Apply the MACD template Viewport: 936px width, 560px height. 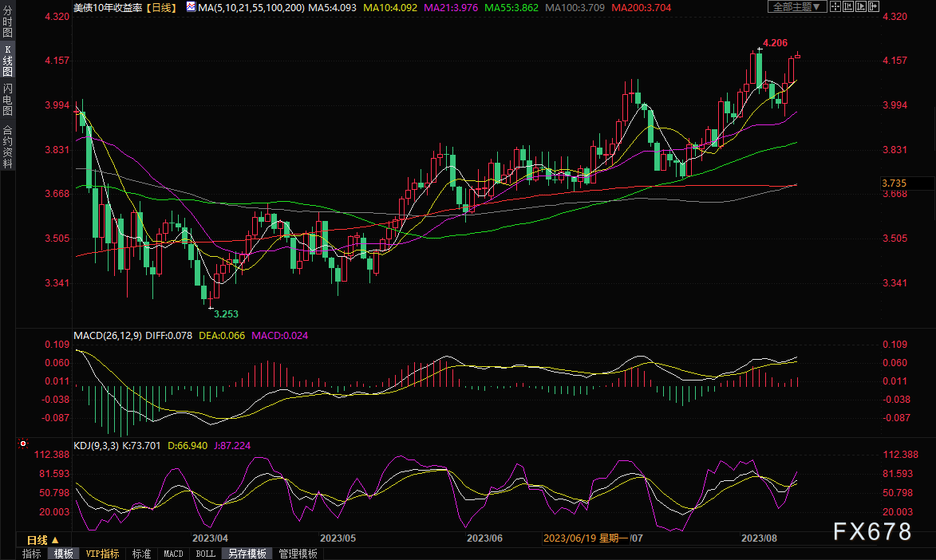(x=173, y=554)
